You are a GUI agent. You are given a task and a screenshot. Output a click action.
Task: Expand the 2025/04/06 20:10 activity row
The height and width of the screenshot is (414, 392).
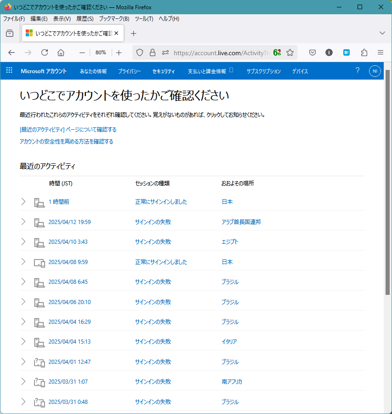click(23, 301)
